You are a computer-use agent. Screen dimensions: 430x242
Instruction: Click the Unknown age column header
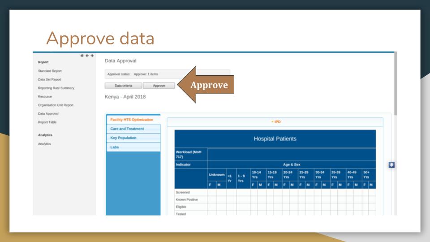tap(217, 175)
